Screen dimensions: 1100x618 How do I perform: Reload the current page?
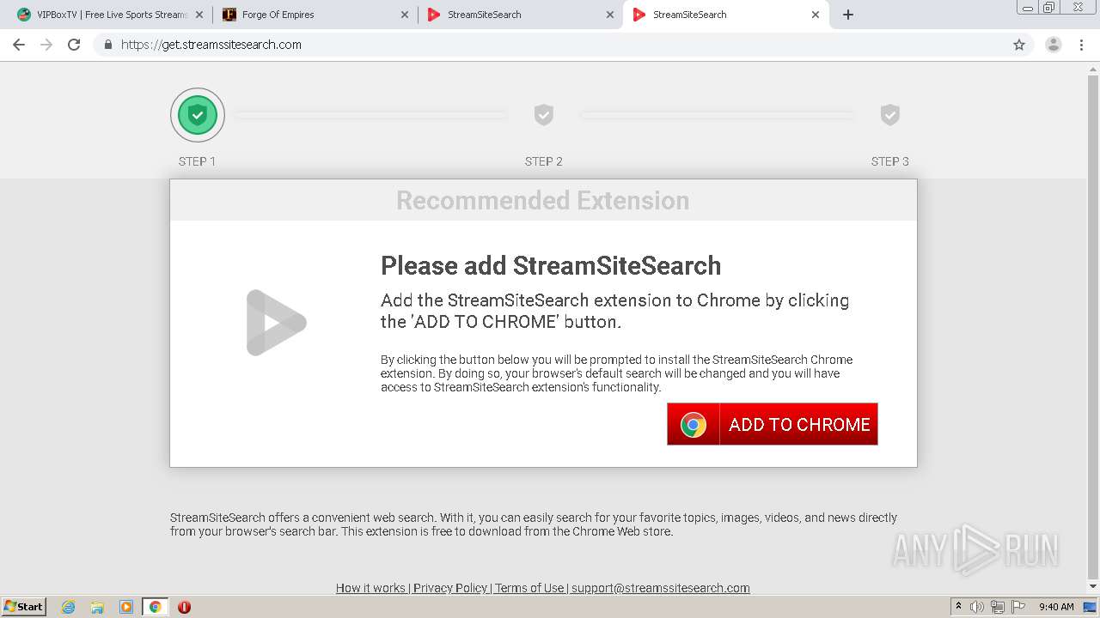(74, 45)
